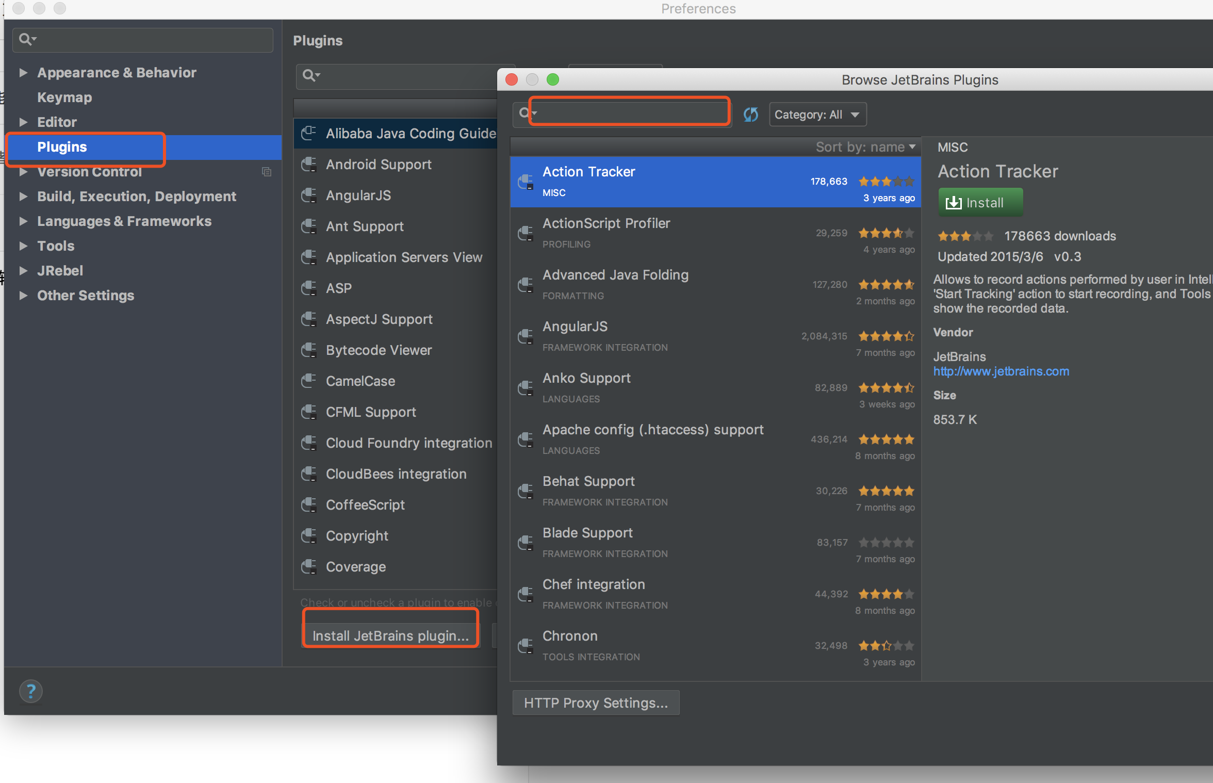Click the Chef integration plugin icon
Viewport: 1213px width, 783px height.
click(x=526, y=595)
